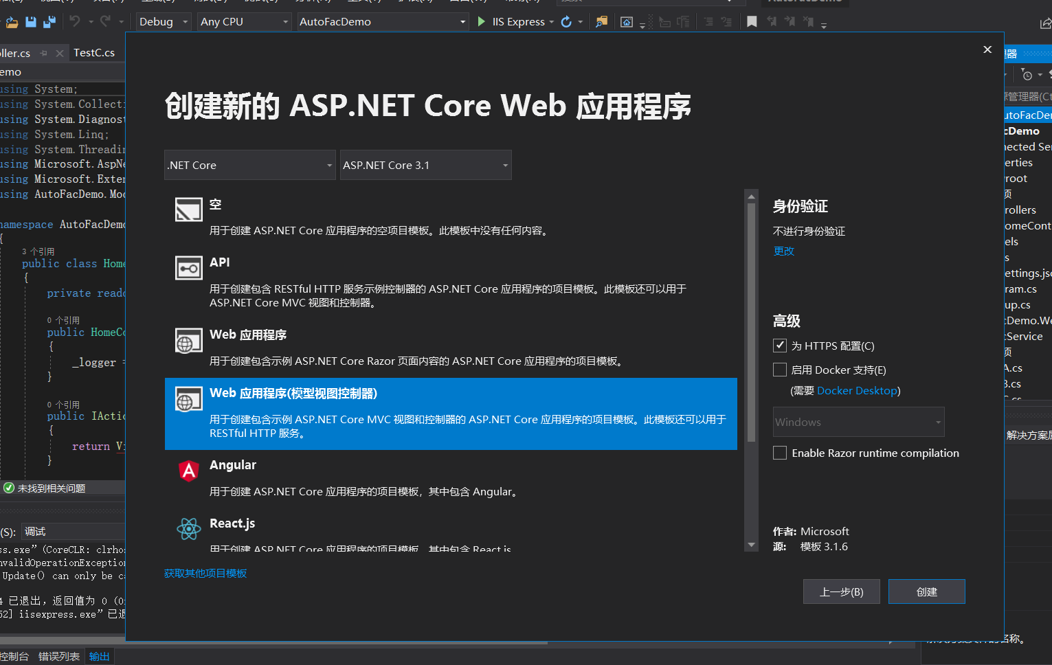Switch to the TestC.cs tab
The height and width of the screenshot is (665, 1052).
pos(94,52)
